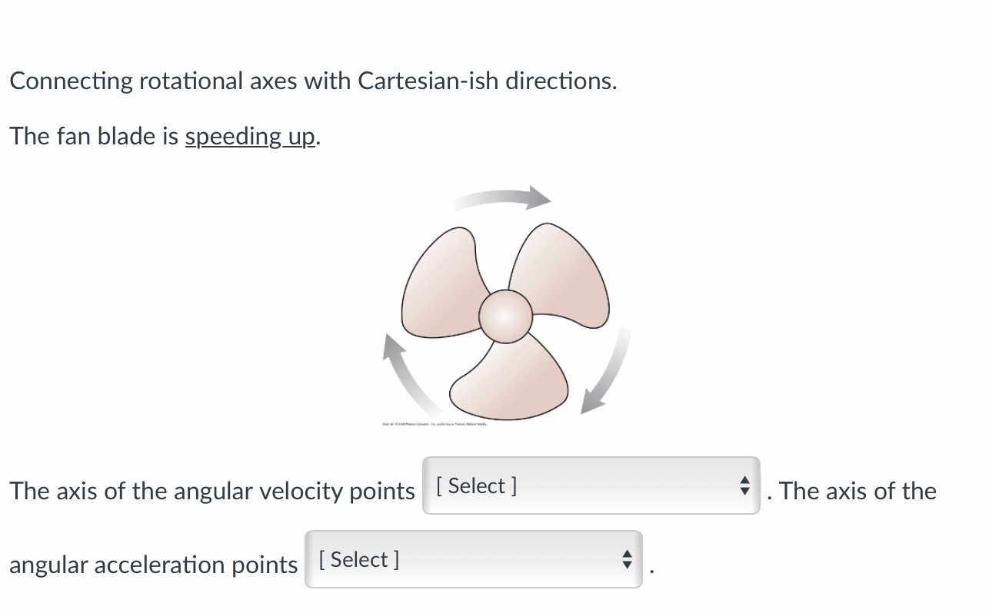Click the fan's center hub circle
Image resolution: width=989 pixels, height=613 pixels.
[506, 313]
